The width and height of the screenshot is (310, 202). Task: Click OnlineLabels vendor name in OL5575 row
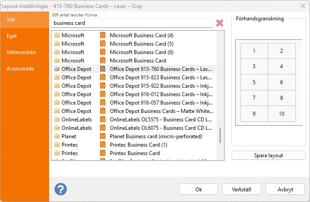coord(77,119)
